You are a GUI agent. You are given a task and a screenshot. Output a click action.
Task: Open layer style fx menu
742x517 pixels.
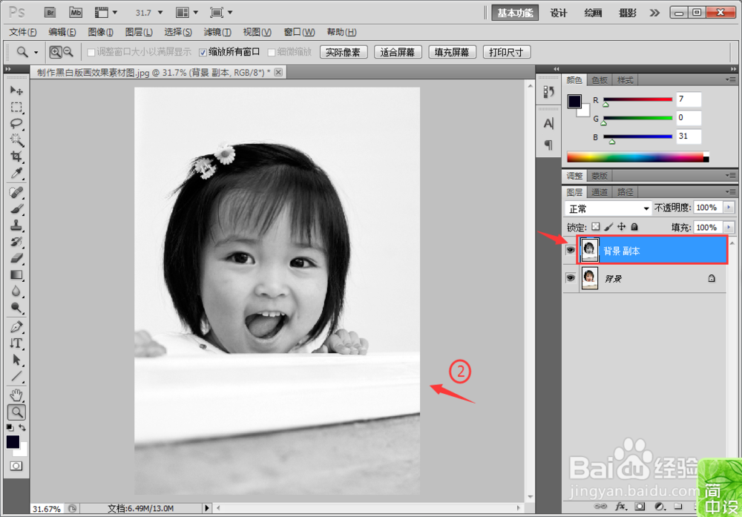click(x=620, y=507)
